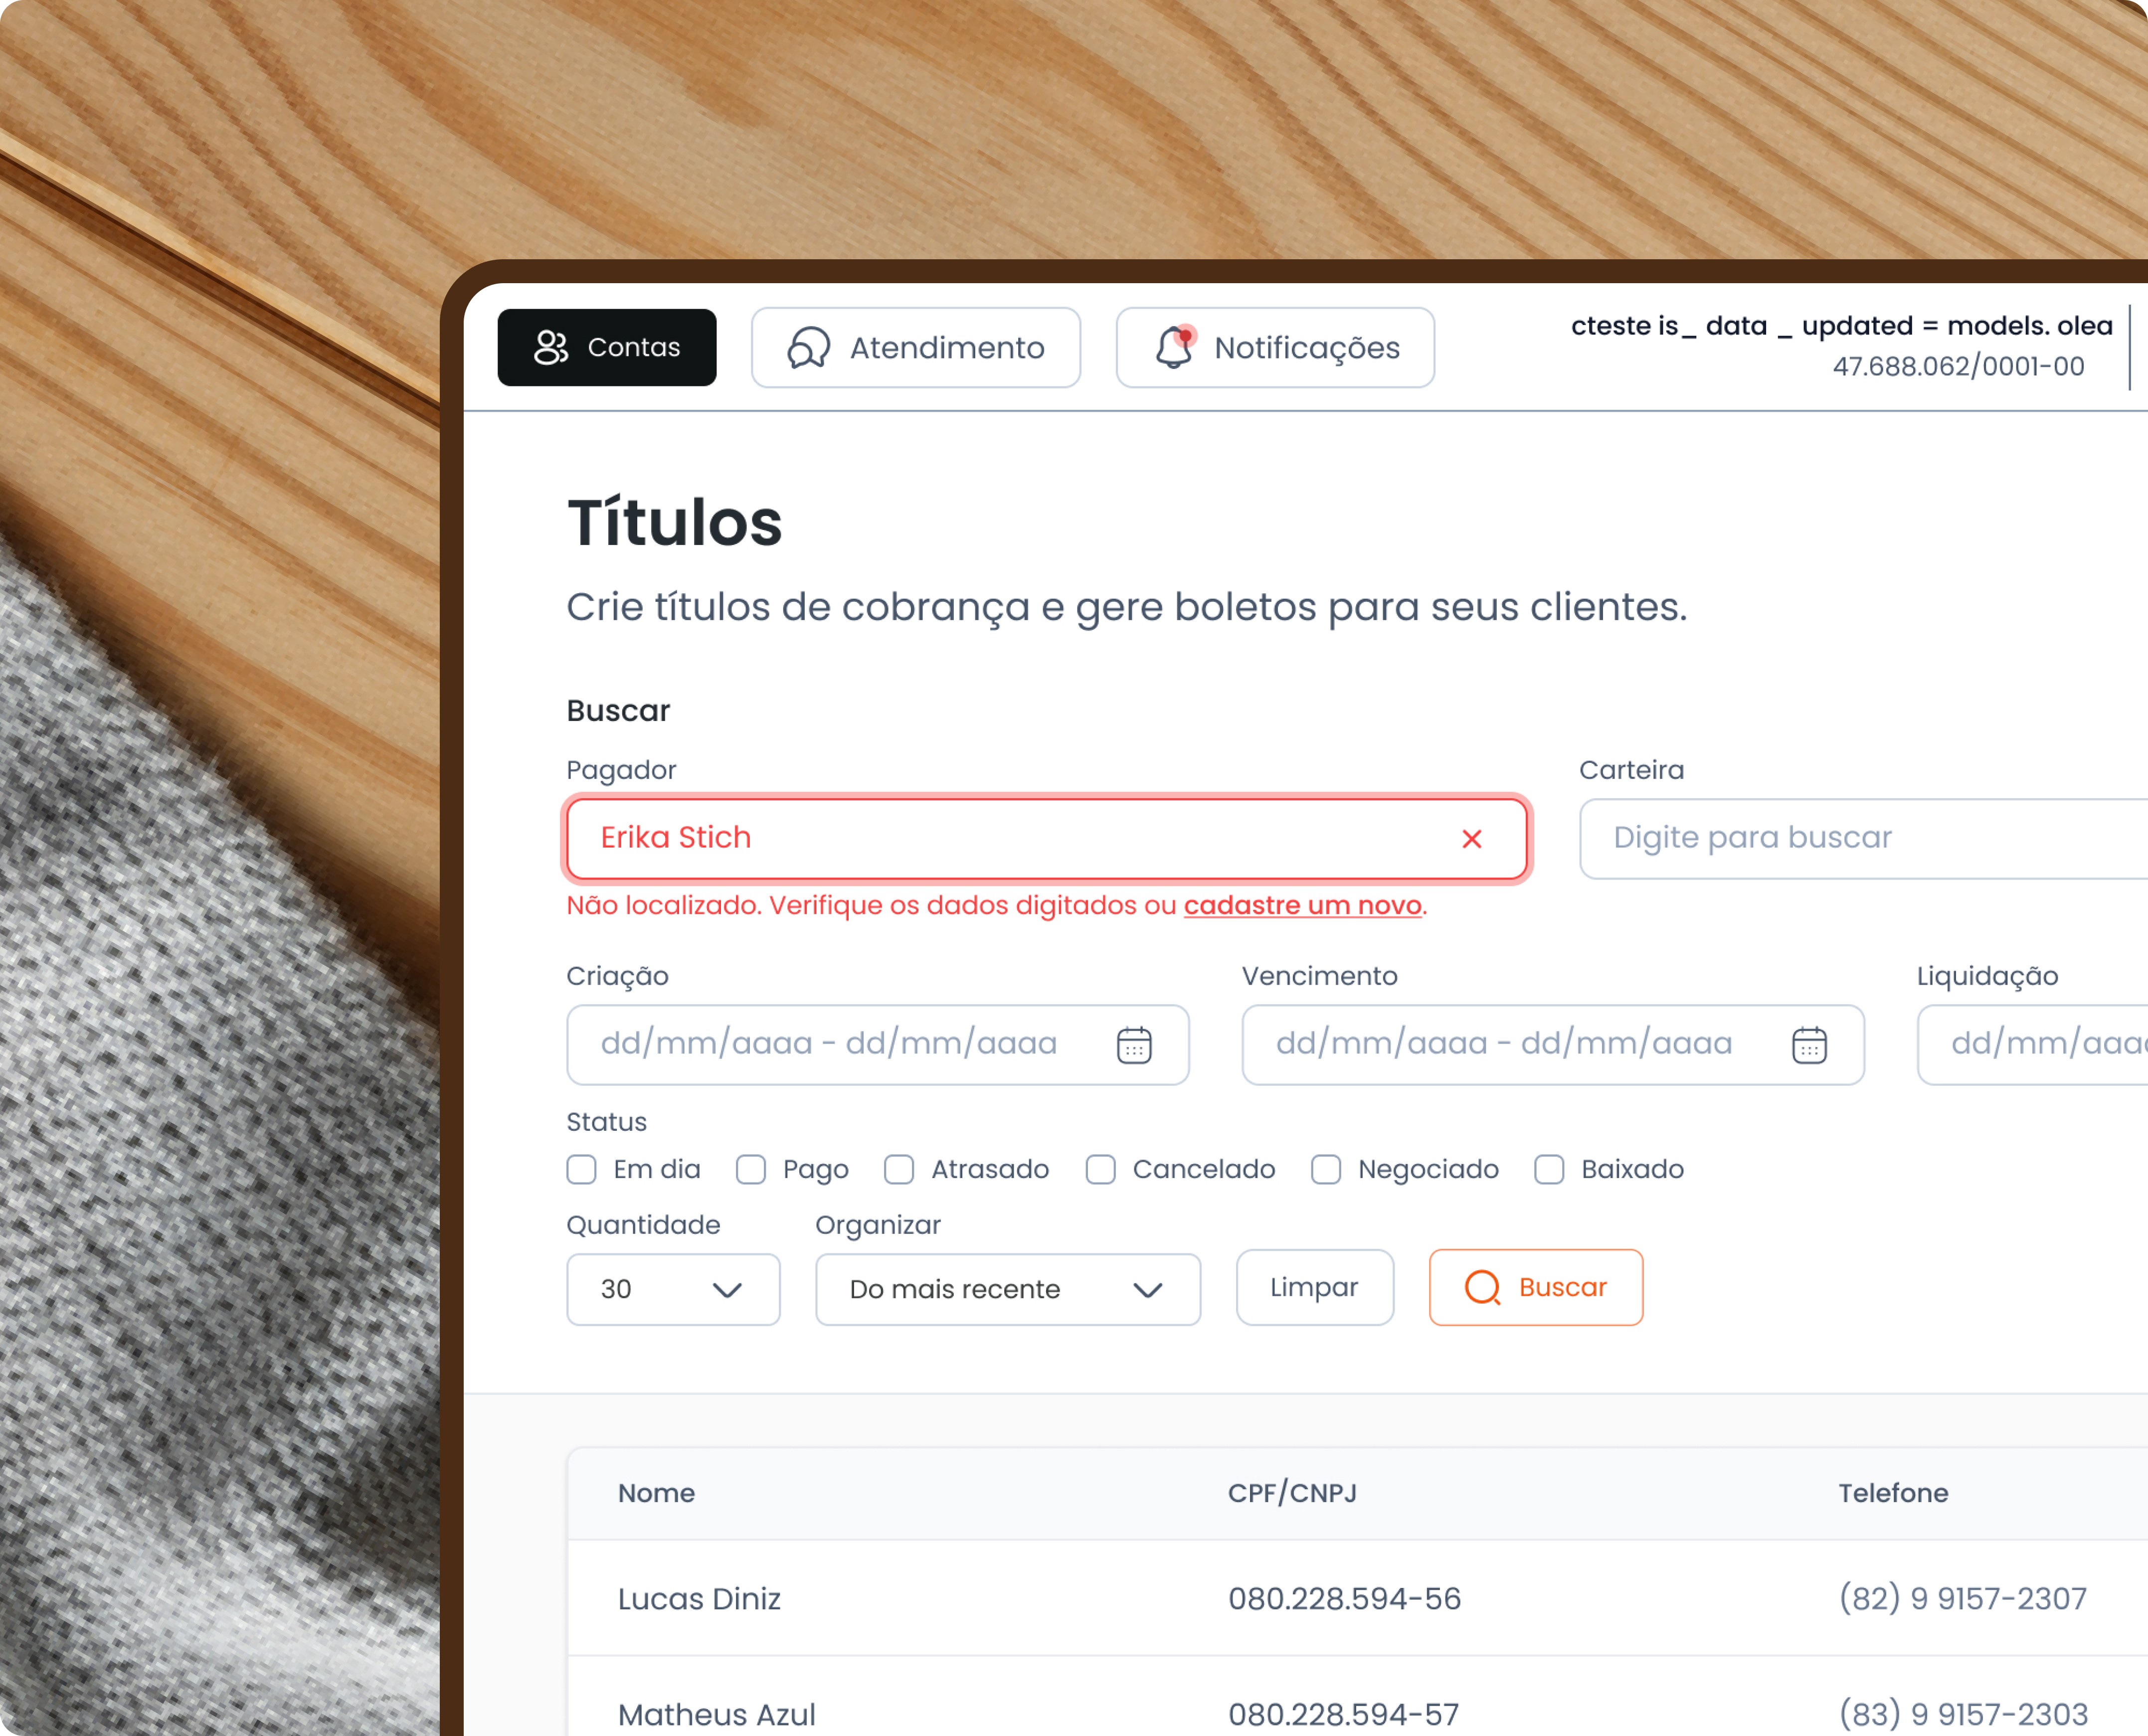Viewport: 2148px width, 1736px height.
Task: Open the Criação calendar picker icon
Action: pos(1134,1045)
